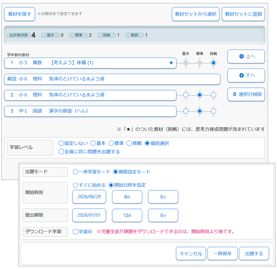Image resolution: width=277 pixels, height=269 pixels.
Task: Open deadline minute field in 提出期限 row
Action: (163, 215)
